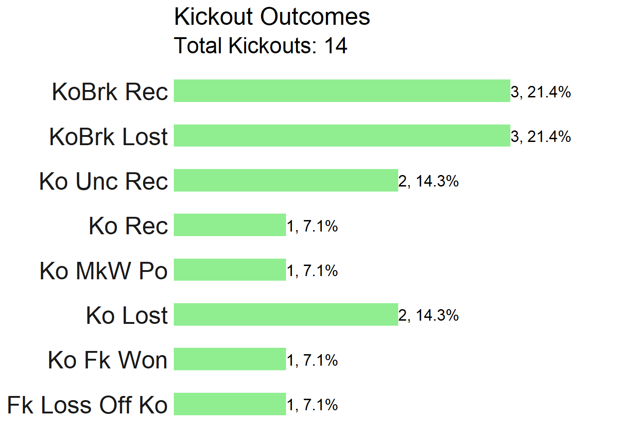The width and height of the screenshot is (618, 441).
Task: Select the Ko Unc Rec bar
Action: pos(286,180)
